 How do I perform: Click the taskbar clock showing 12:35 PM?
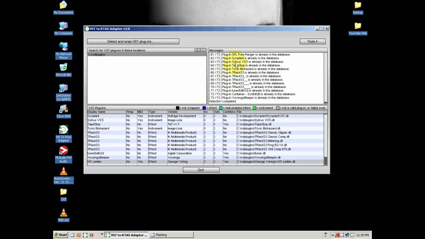(362, 235)
